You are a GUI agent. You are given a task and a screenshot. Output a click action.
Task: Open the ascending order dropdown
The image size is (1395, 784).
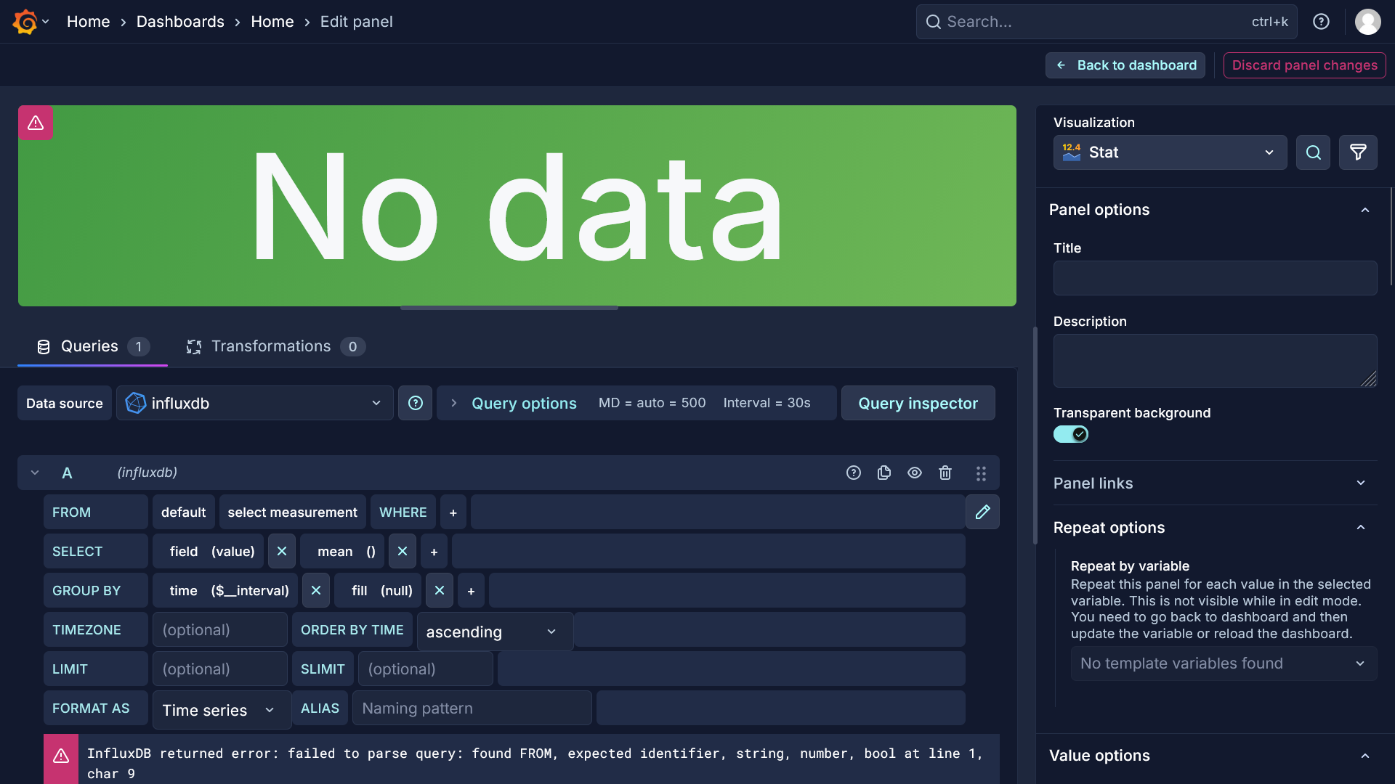494,632
